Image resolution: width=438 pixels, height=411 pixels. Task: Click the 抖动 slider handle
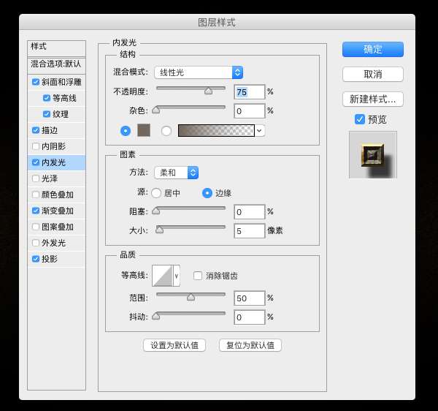156,316
